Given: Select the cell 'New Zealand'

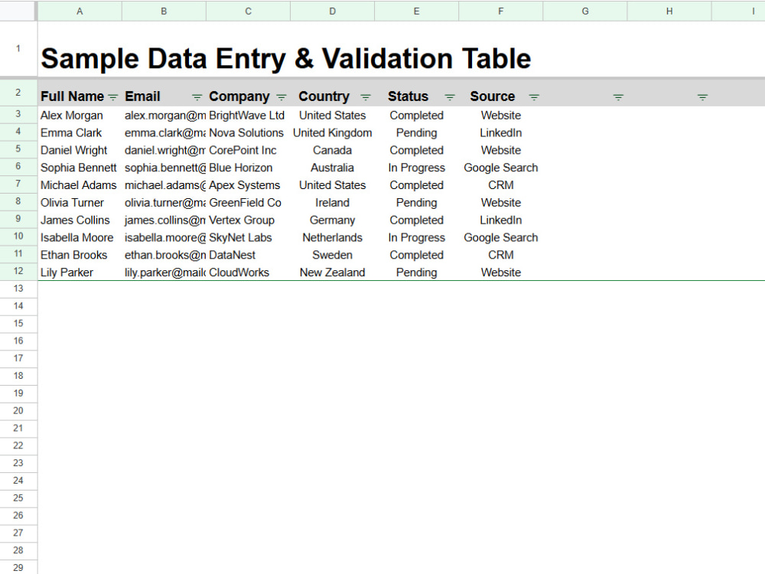Looking at the screenshot, I should (x=332, y=272).
